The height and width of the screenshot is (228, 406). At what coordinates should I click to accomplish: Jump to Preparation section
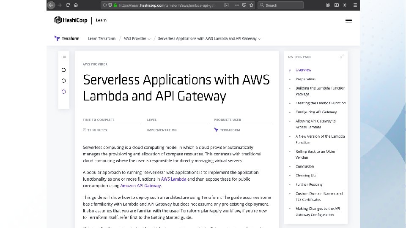pyautogui.click(x=305, y=79)
